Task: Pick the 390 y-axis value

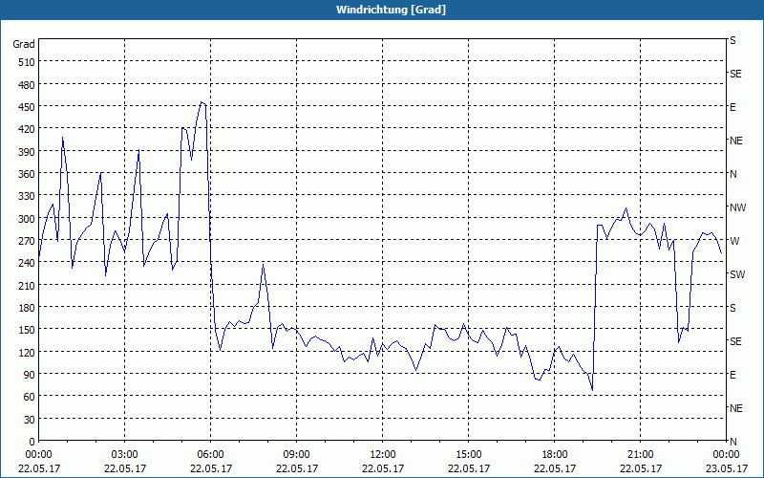Action: click(27, 152)
